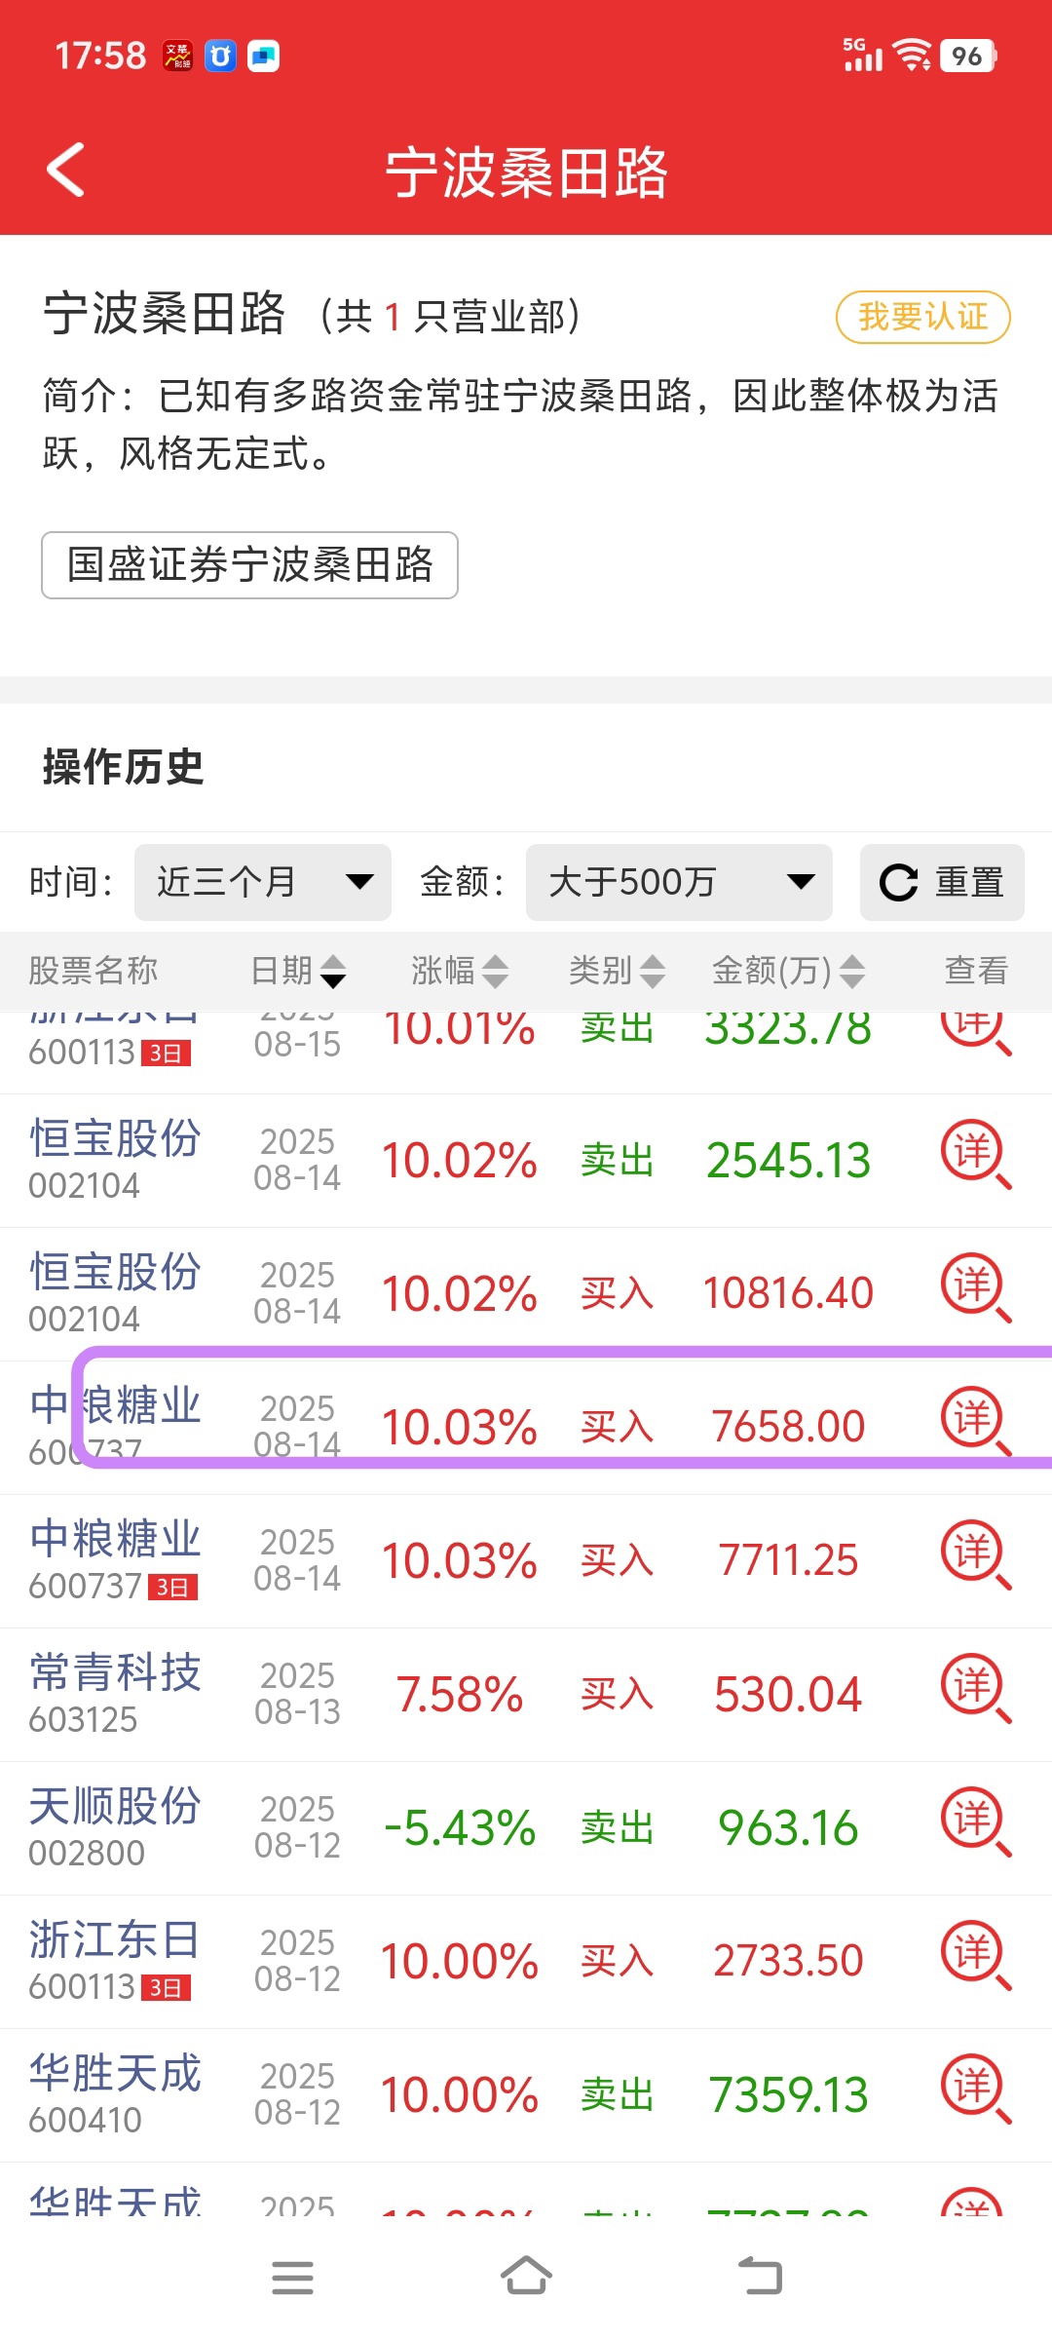Select 卖出 label in 天顺股份 row
Screen dimensions: 1052x2339
[618, 1828]
